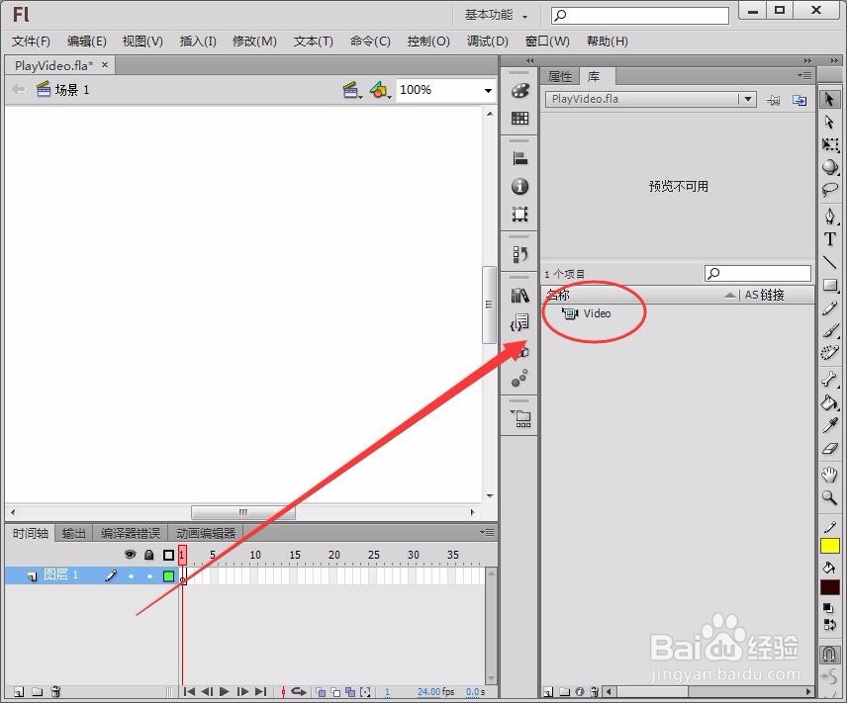Open the Edit Scene dropdown
This screenshot has width=847, height=703.
click(352, 90)
